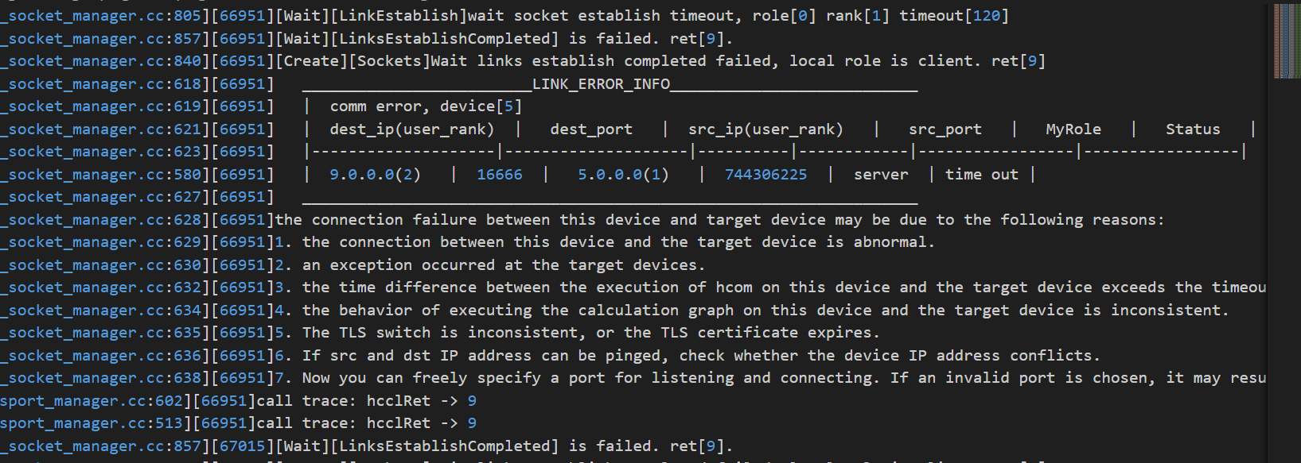Click the timeout[120] value in first line
The width and height of the screenshot is (1301, 463).
(x=953, y=16)
